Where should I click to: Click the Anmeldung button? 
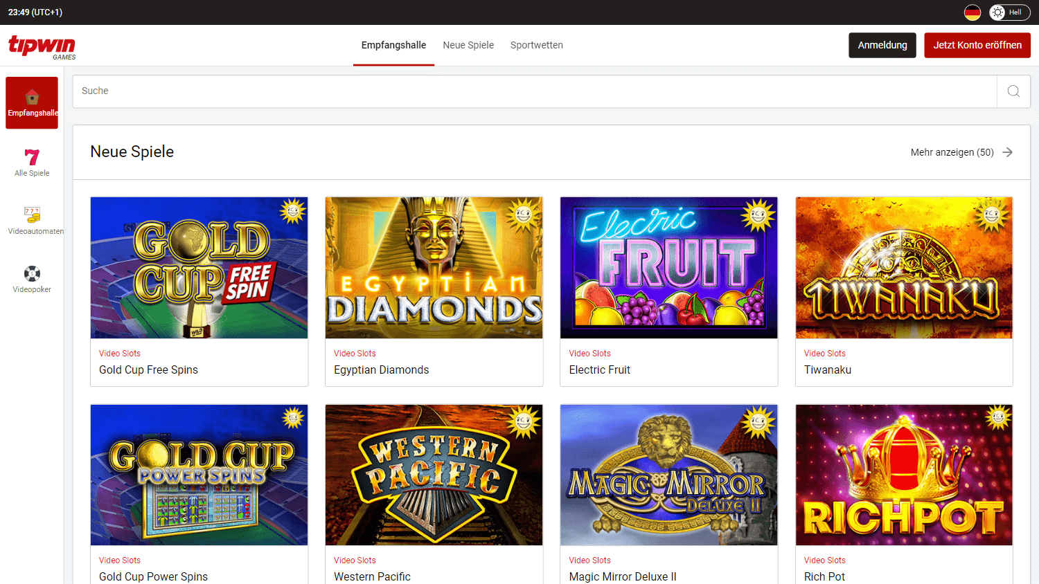882,45
